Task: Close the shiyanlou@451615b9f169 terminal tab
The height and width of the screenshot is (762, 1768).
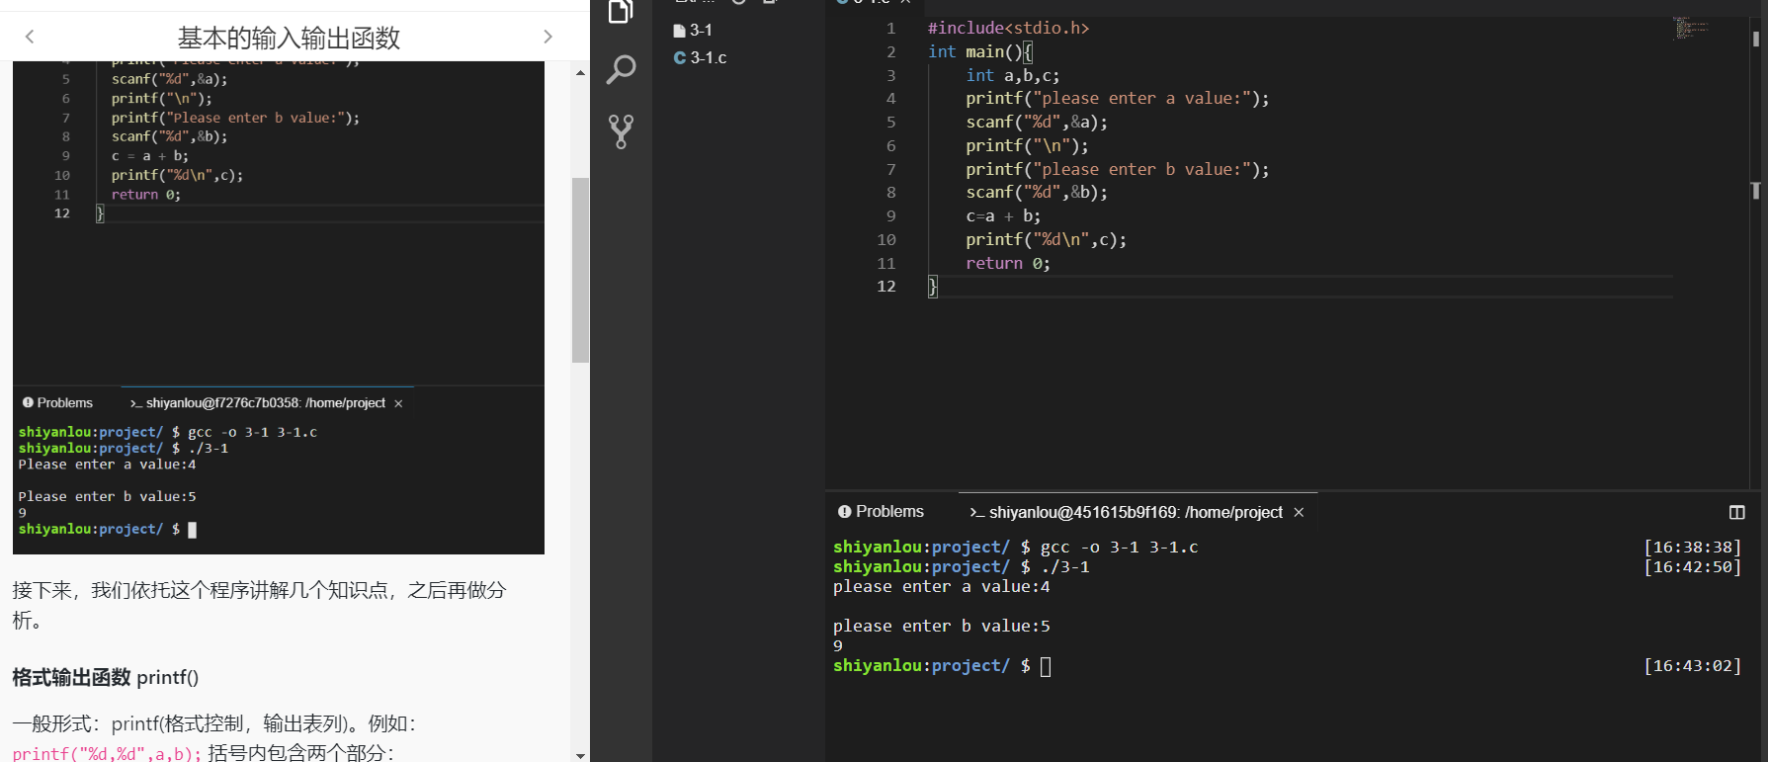Action: tap(1299, 512)
